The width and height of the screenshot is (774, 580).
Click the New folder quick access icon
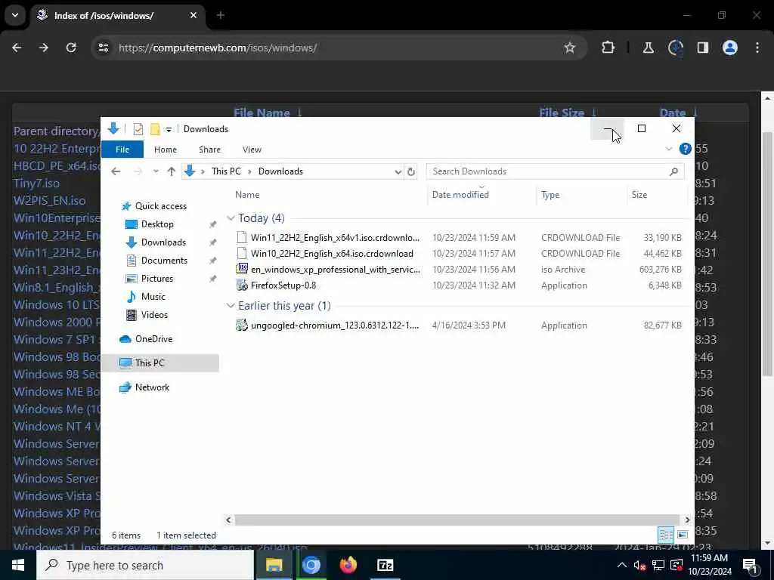[155, 129]
